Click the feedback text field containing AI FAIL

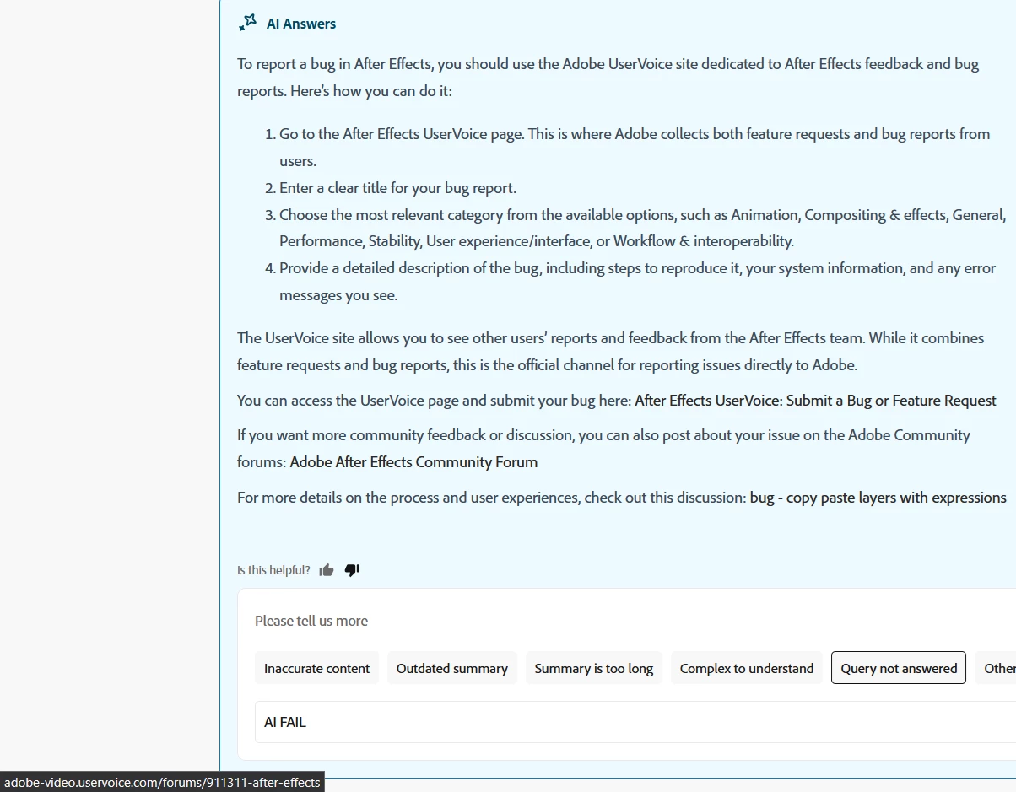point(635,722)
